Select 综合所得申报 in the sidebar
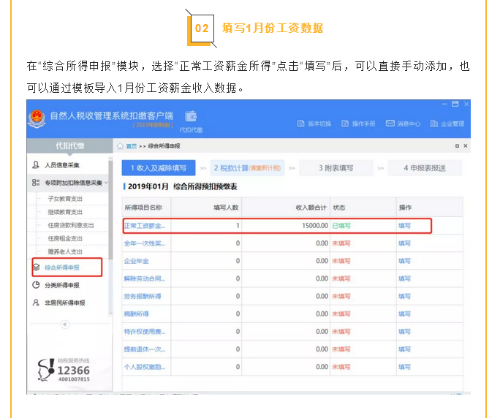Image resolution: width=500 pixels, height=418 pixels. (x=61, y=267)
